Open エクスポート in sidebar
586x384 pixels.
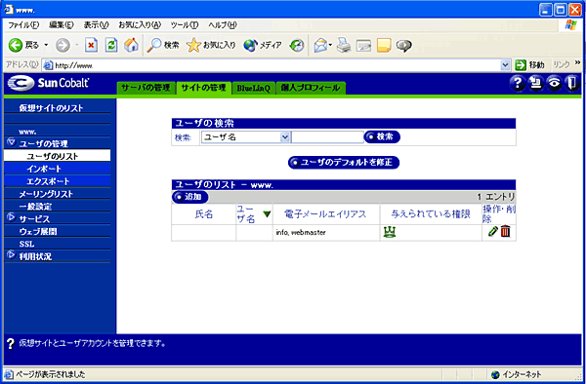pyautogui.click(x=58, y=181)
